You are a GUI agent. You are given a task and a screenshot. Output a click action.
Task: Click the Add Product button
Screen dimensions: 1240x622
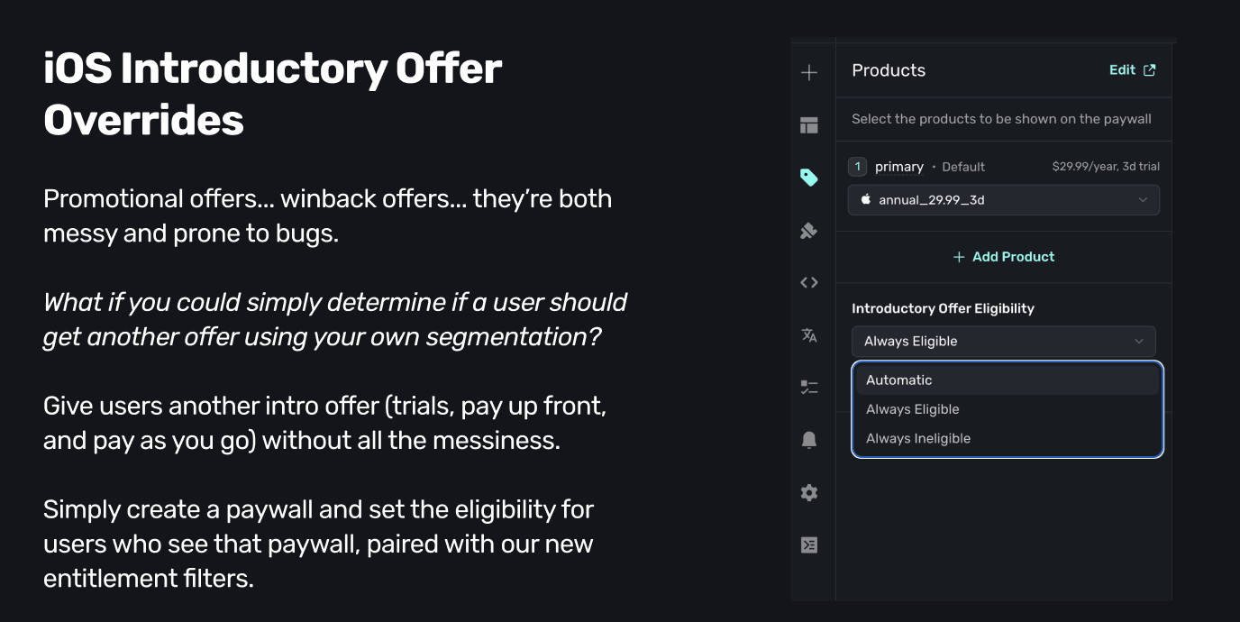(1003, 256)
